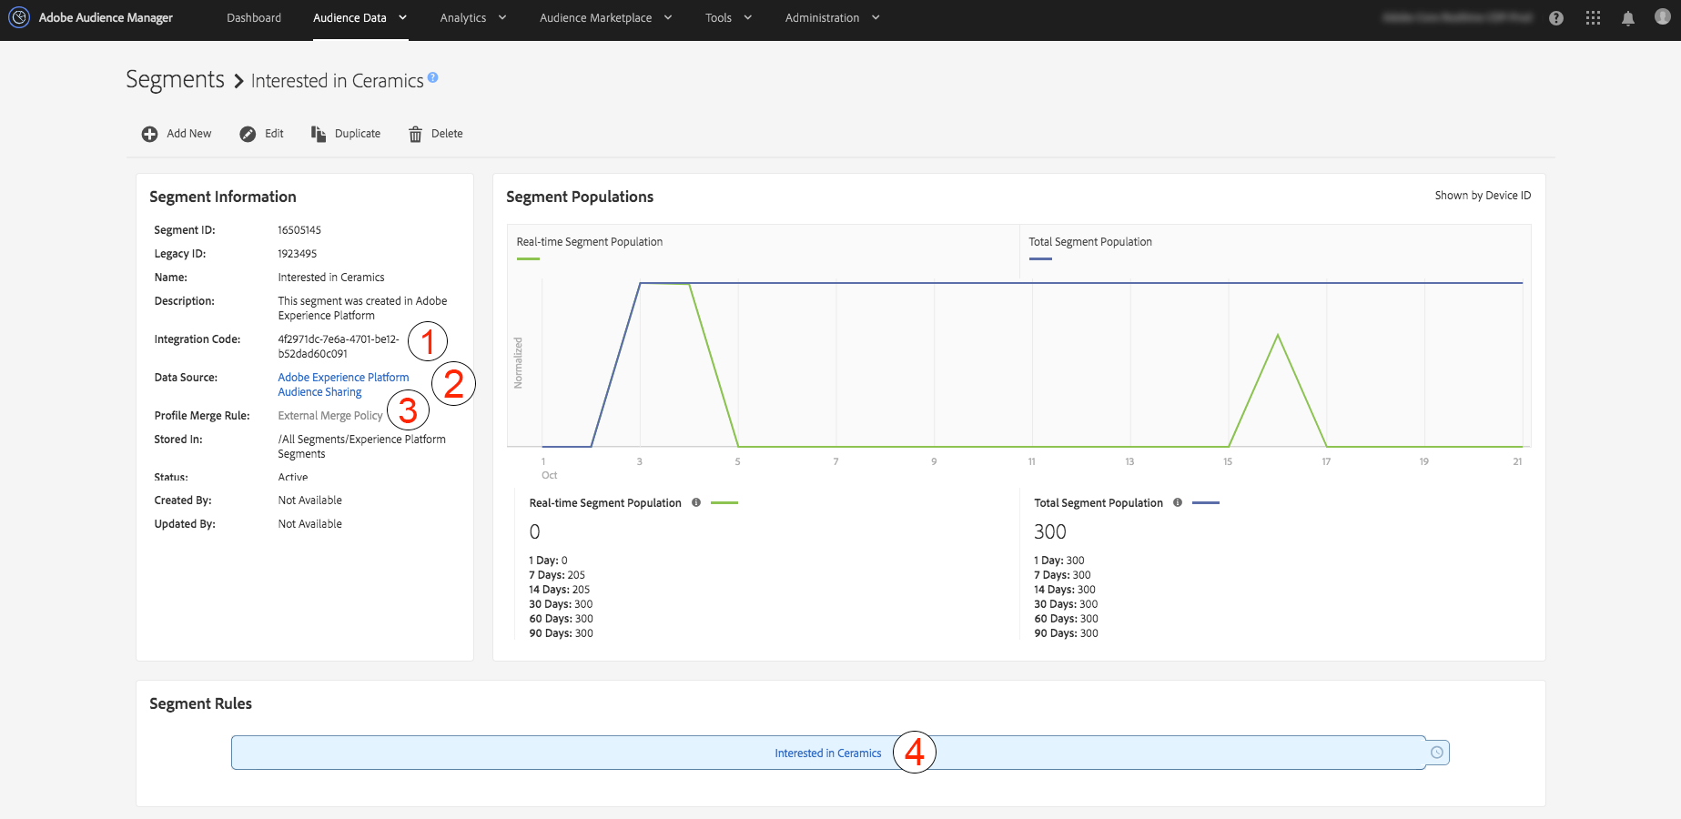Click the clock icon on the segment rule
Screen dimensions: 1681x819
point(1437,753)
